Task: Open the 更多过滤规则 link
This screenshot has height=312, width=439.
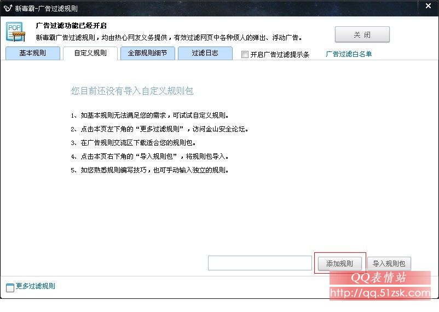Action: tap(35, 286)
